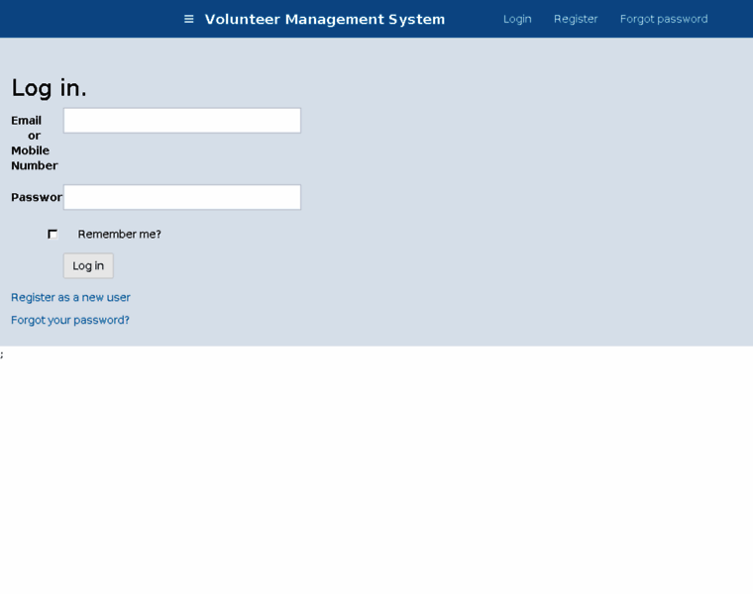Go to Login in the top navigation

(517, 19)
